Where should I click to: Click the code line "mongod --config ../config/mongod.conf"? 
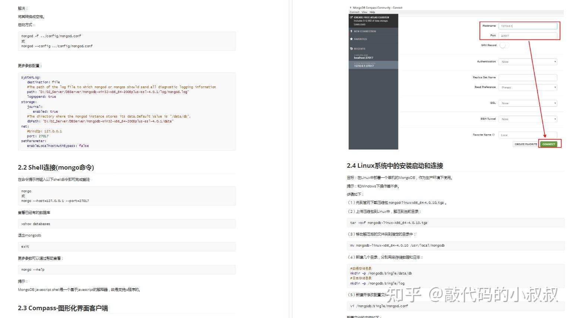(57, 46)
